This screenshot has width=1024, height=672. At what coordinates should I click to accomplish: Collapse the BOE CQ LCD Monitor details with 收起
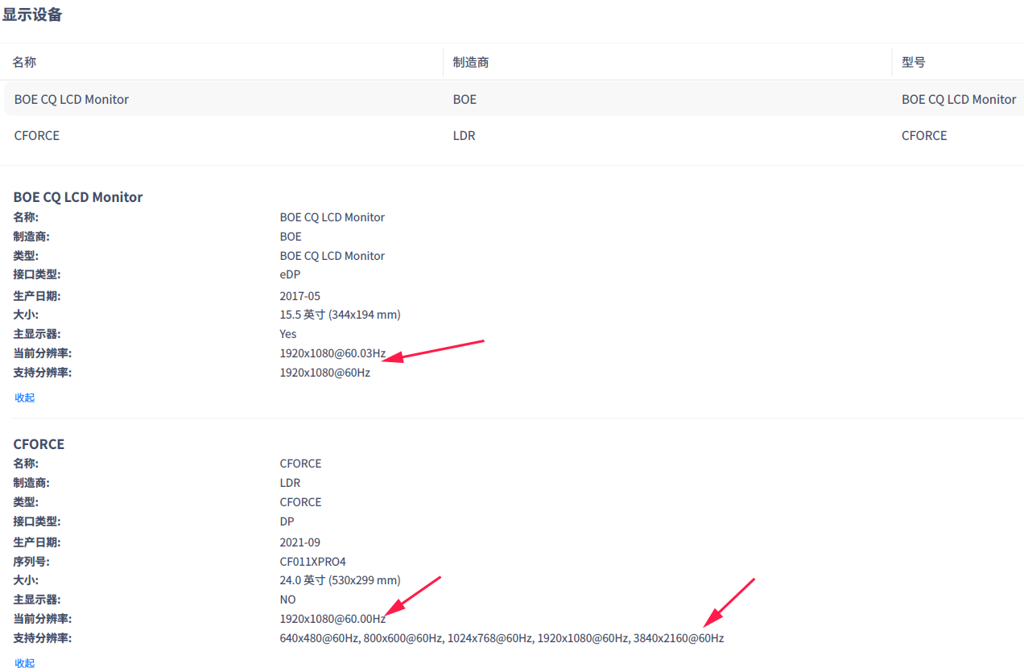[25, 398]
